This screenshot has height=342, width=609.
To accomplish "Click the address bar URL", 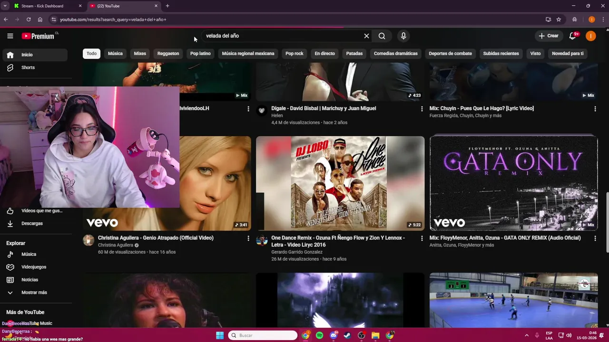I will coord(113,19).
